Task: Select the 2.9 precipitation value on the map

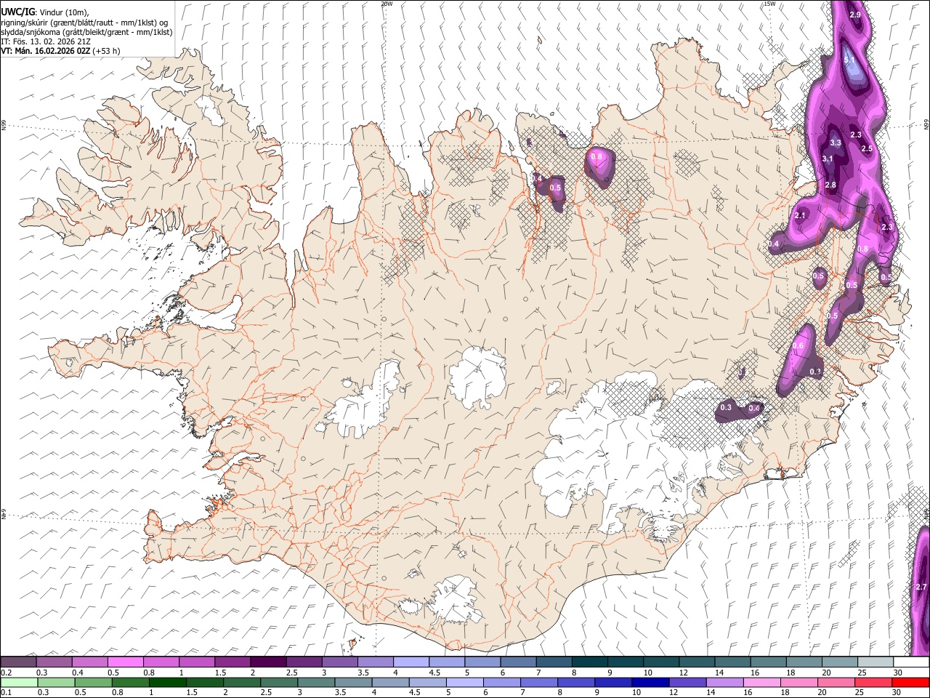Action: click(x=855, y=15)
